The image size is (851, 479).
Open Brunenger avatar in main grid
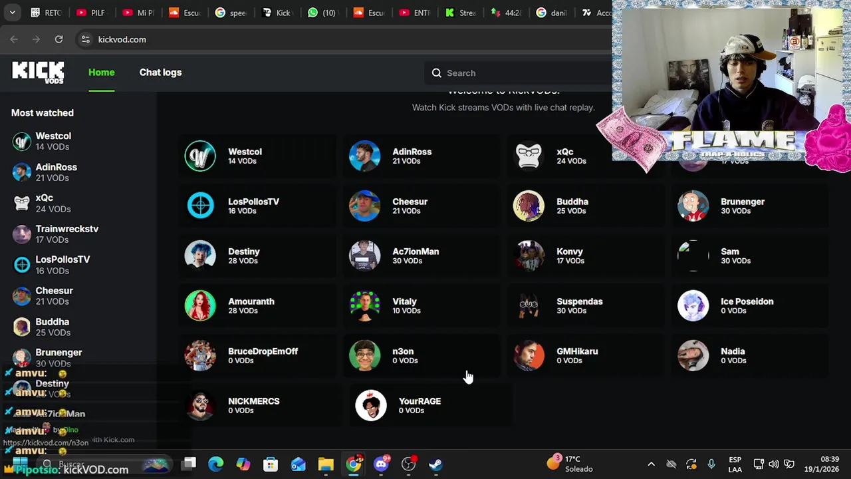tap(693, 206)
